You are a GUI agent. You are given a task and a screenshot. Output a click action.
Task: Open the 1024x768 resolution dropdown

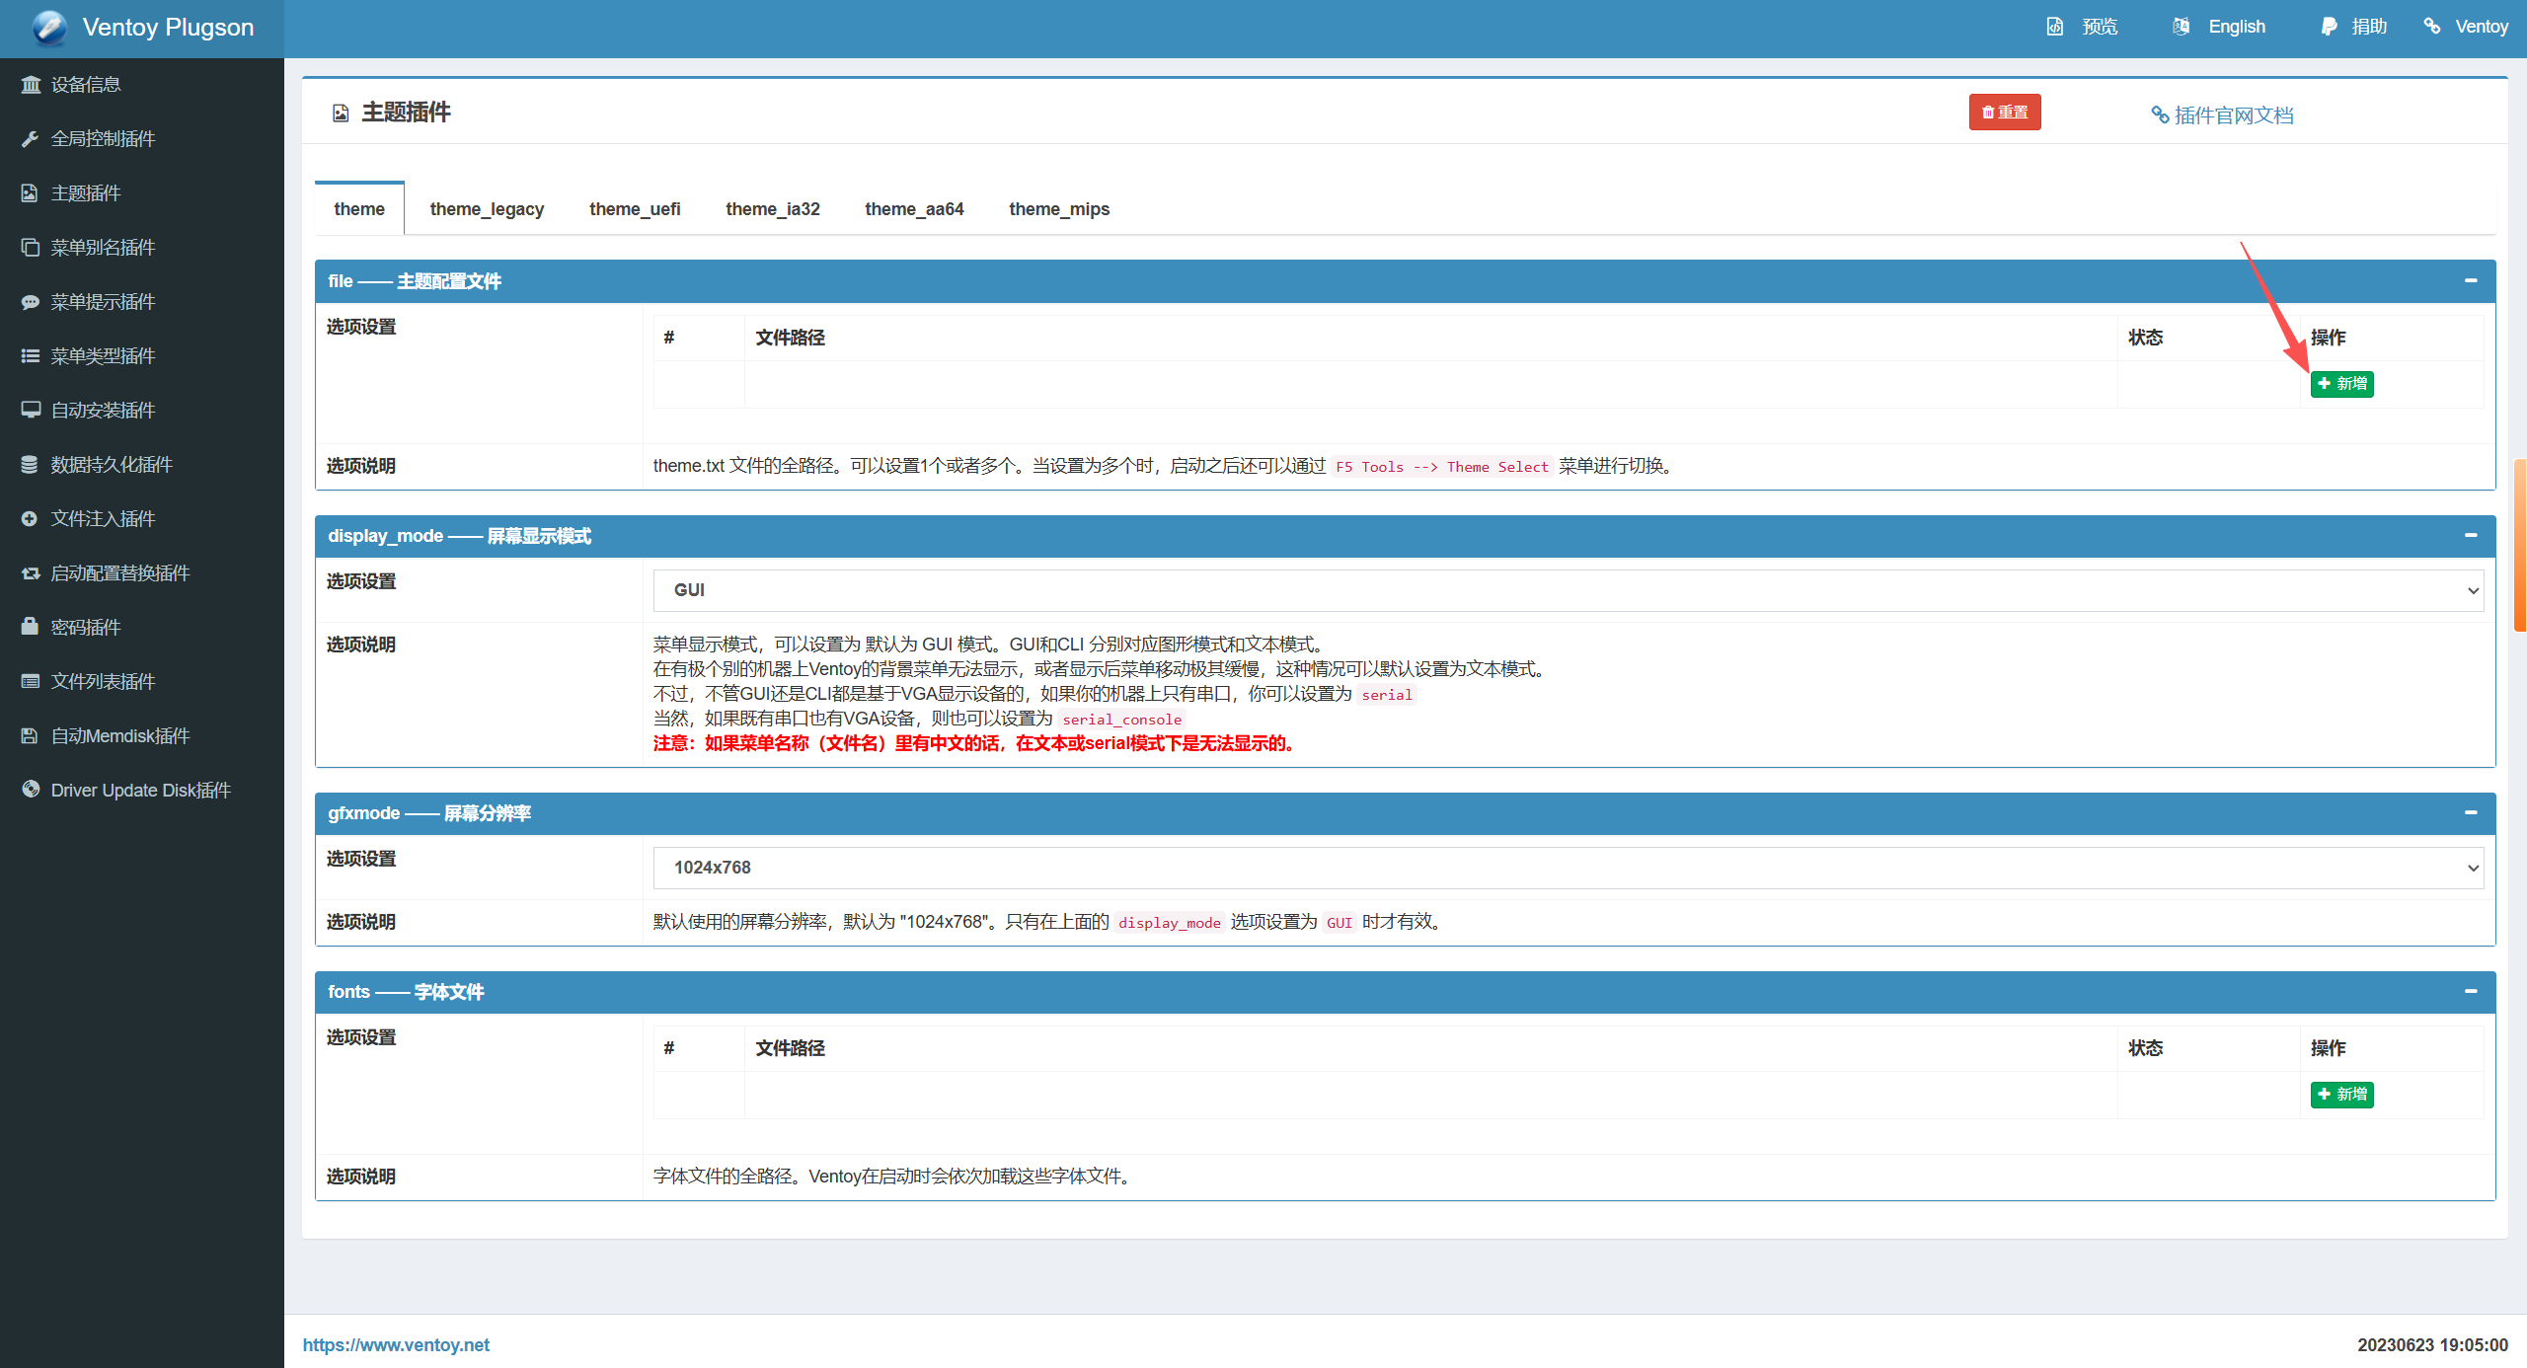coord(1568,868)
